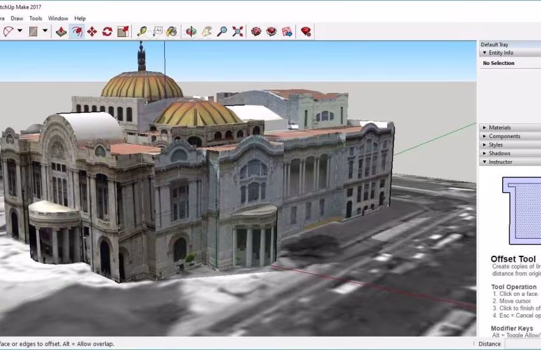Select the Rectangle shape tool
Image resolution: width=541 pixels, height=350 pixels.
33,32
